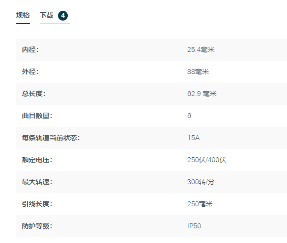287x243 pixels.
Task: Select the 额定电压 label
Action: [37, 160]
